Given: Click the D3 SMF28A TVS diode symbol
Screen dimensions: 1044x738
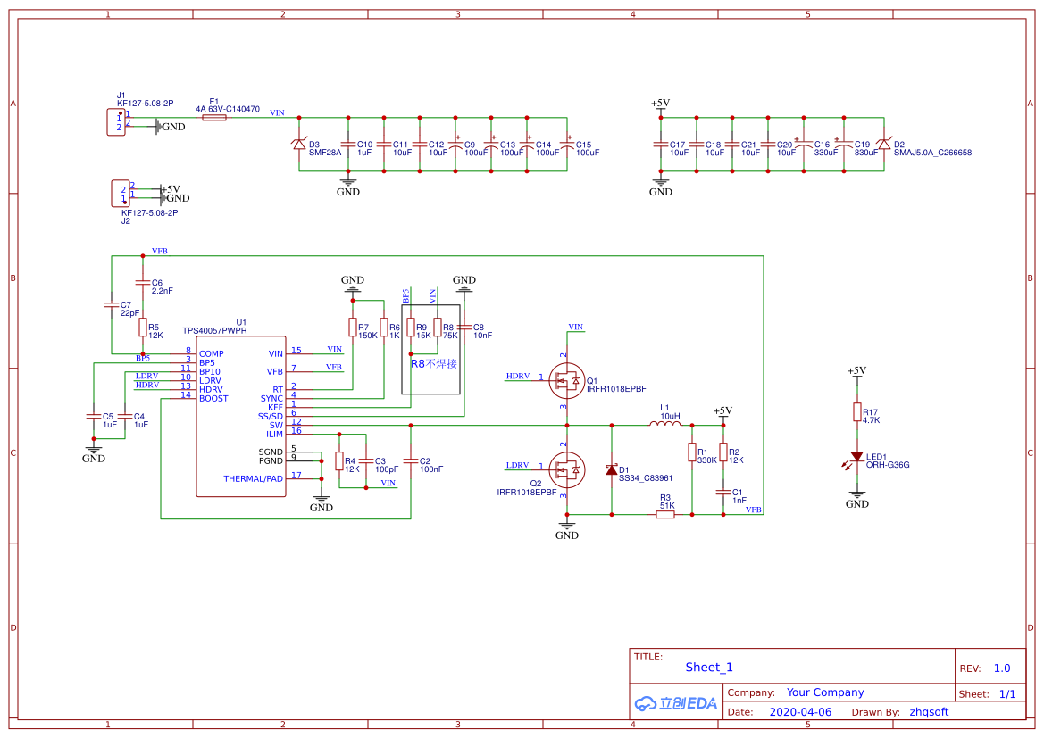Looking at the screenshot, I should click(x=299, y=145).
